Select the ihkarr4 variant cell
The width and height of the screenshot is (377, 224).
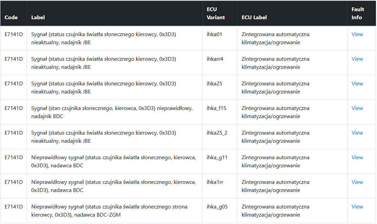click(x=215, y=59)
